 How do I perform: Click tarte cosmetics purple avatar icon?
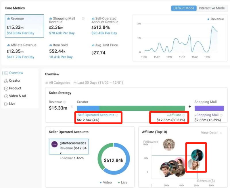coord(54,144)
